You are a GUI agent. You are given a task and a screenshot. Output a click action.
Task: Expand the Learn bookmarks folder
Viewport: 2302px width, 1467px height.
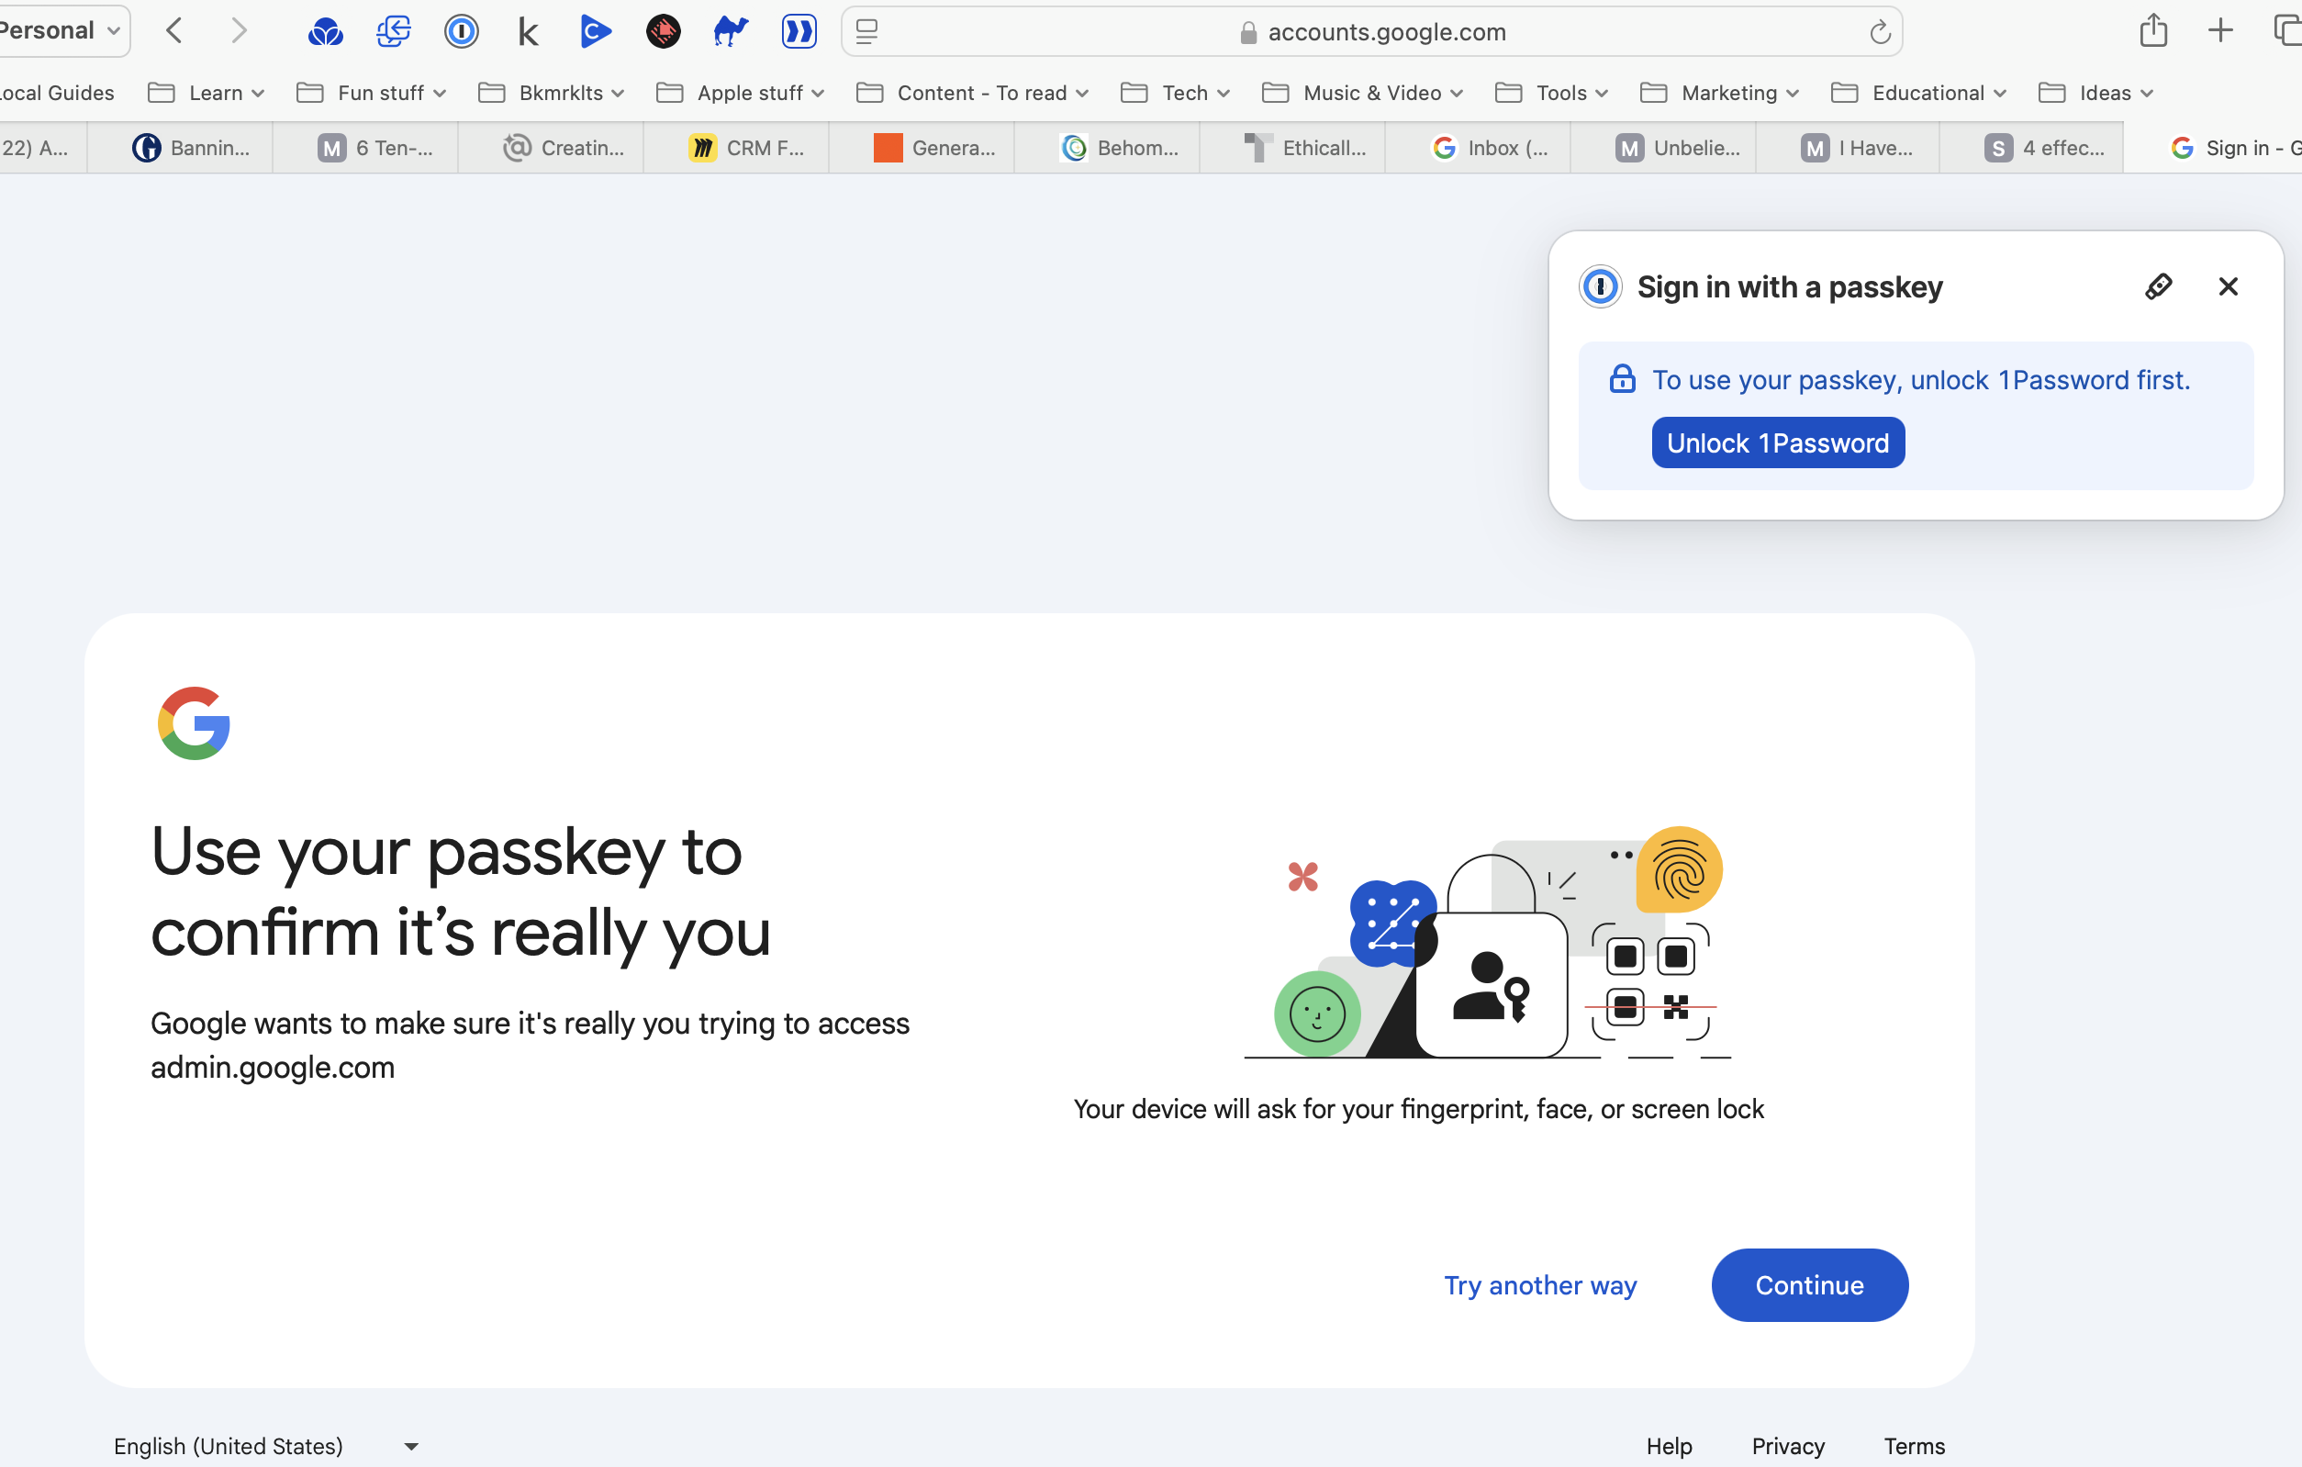(x=206, y=93)
